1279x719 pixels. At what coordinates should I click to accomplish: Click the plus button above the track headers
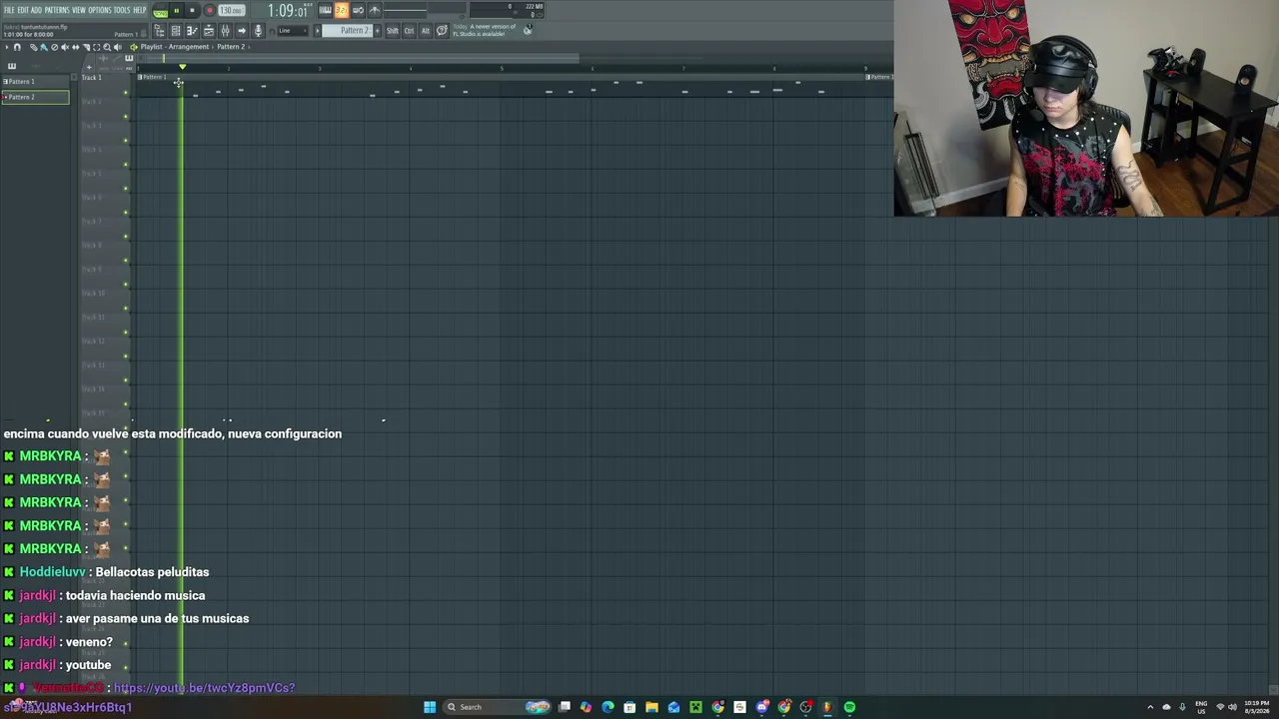point(89,68)
